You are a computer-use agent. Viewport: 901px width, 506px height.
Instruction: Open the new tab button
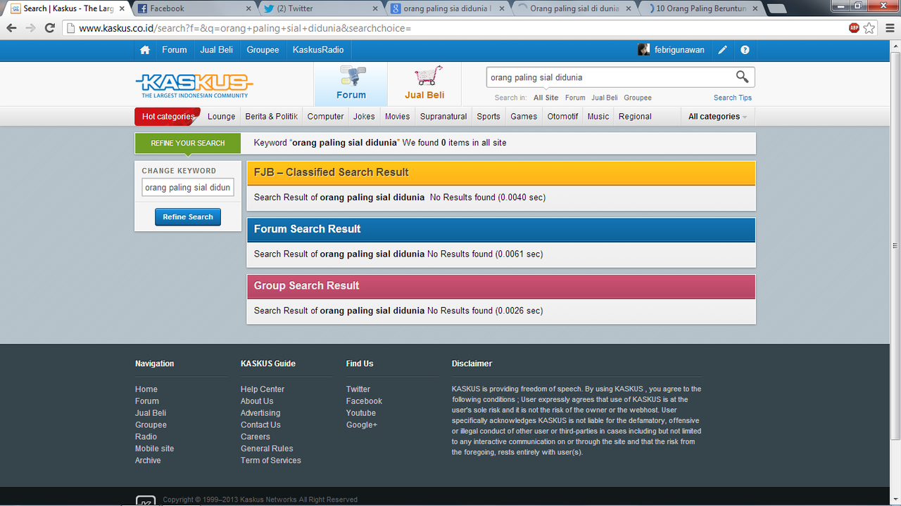(776, 8)
